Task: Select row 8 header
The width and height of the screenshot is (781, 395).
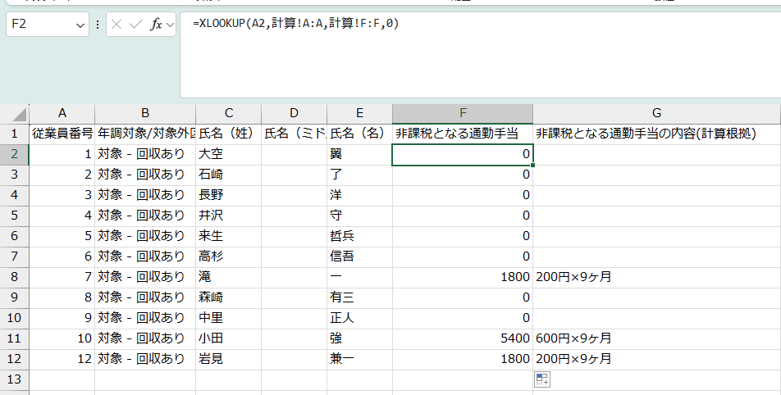Action: pyautogui.click(x=14, y=276)
